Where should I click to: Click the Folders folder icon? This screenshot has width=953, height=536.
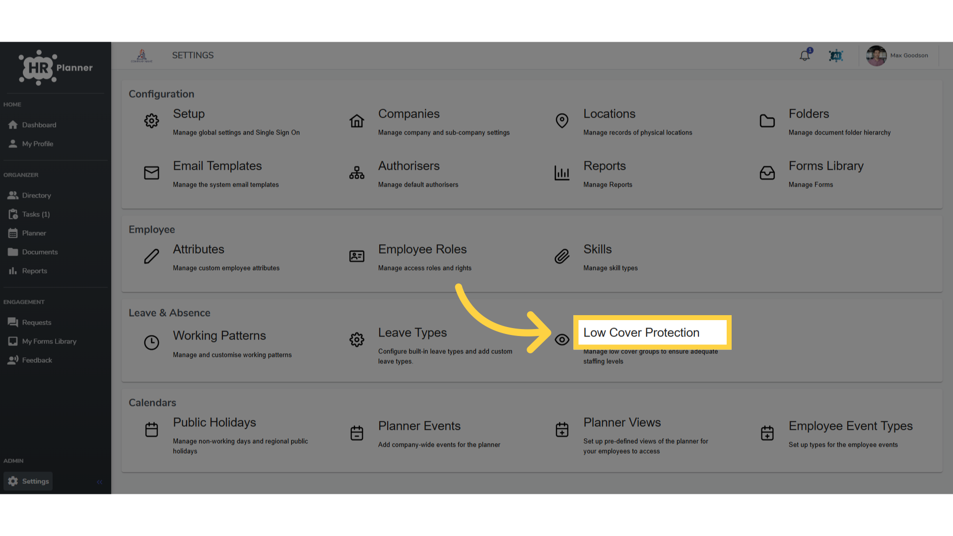pyautogui.click(x=767, y=121)
